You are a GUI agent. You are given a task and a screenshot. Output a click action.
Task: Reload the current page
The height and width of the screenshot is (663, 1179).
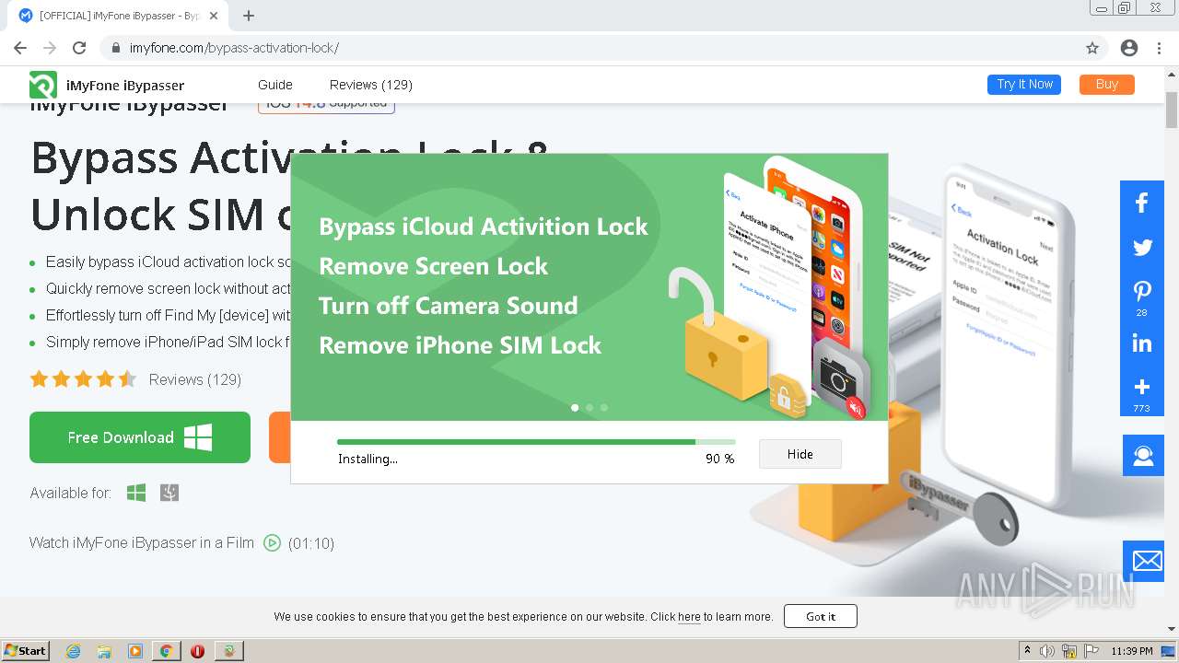(79, 48)
